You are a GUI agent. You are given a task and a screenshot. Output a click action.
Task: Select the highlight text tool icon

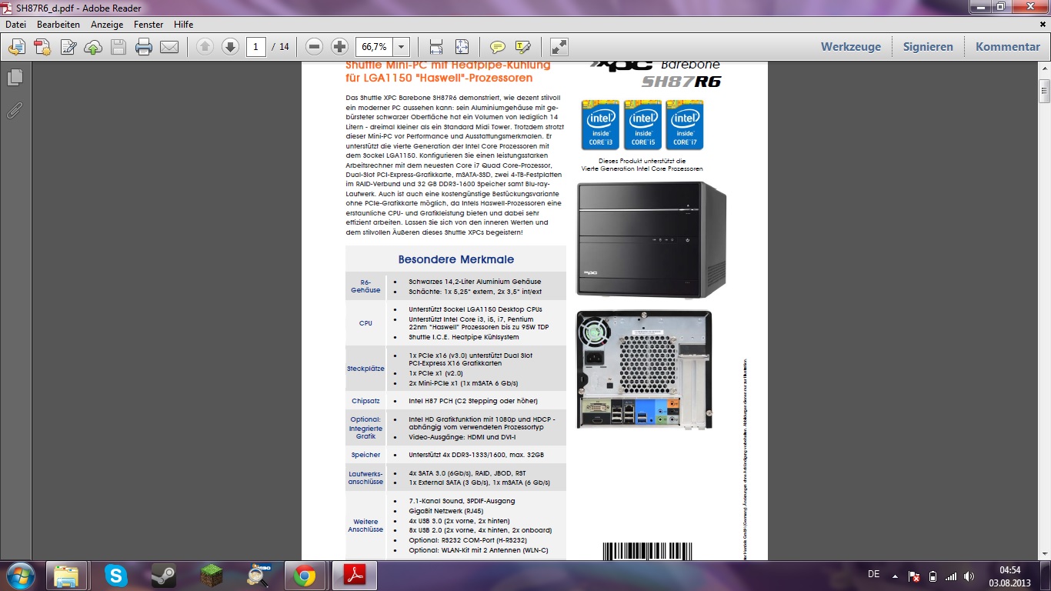[523, 47]
